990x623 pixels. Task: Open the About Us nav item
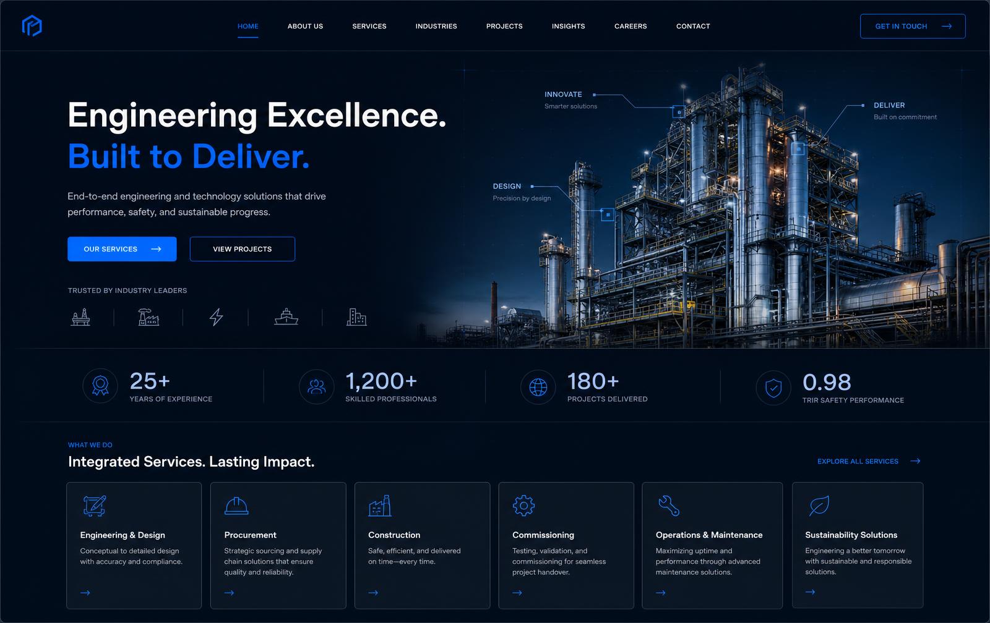(x=305, y=26)
